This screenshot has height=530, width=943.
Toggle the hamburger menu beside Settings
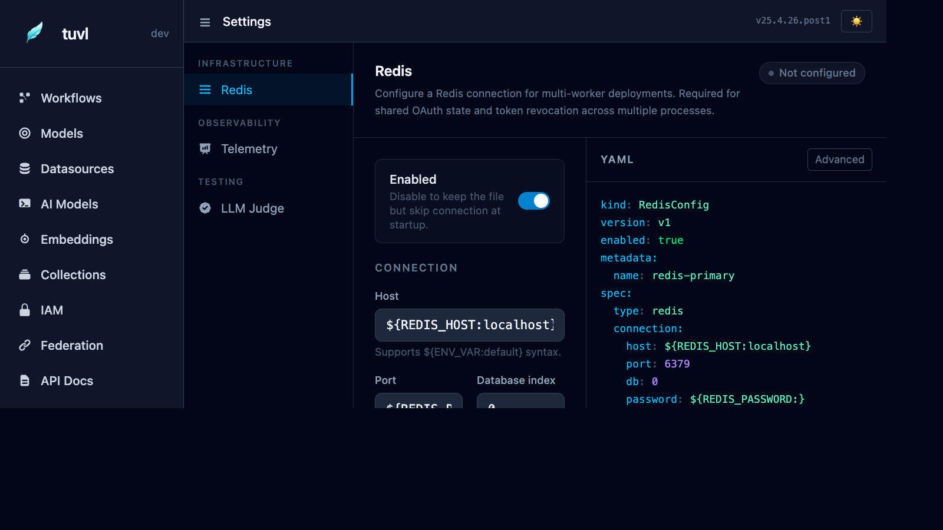point(205,22)
